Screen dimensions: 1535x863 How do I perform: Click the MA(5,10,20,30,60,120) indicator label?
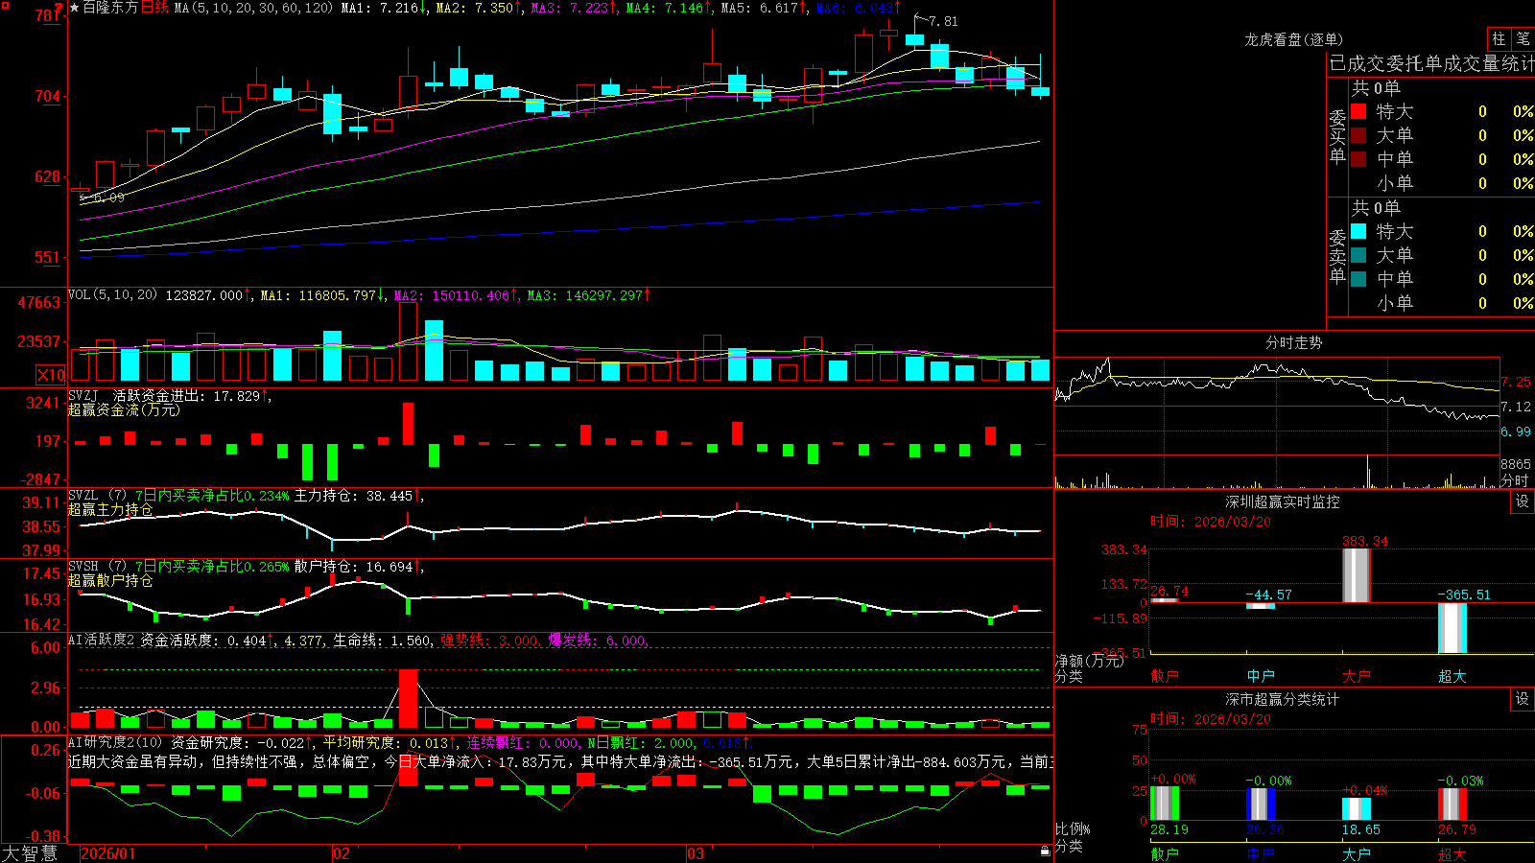(253, 8)
